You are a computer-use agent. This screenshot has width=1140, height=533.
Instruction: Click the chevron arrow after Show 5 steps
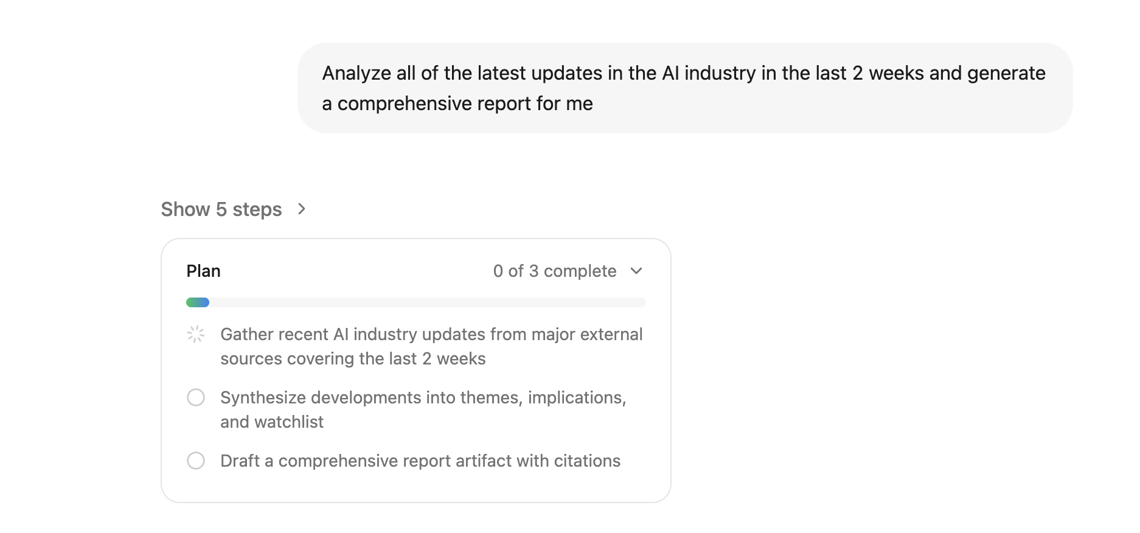[x=302, y=209]
